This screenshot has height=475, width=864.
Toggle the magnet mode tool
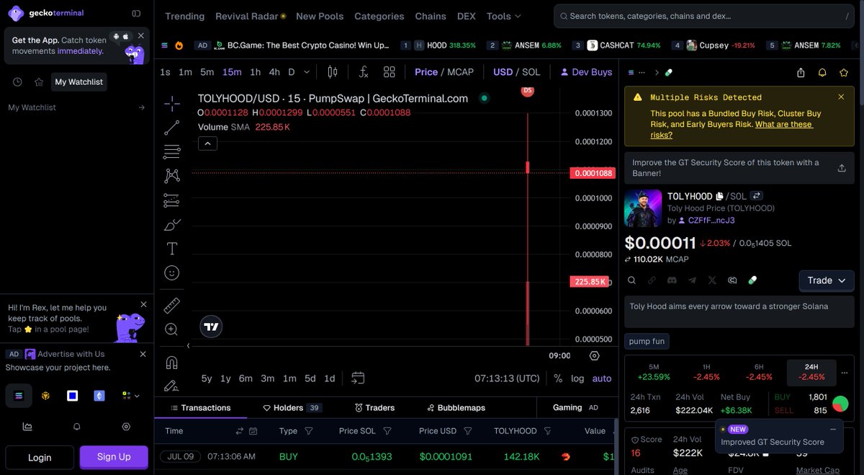(x=171, y=362)
